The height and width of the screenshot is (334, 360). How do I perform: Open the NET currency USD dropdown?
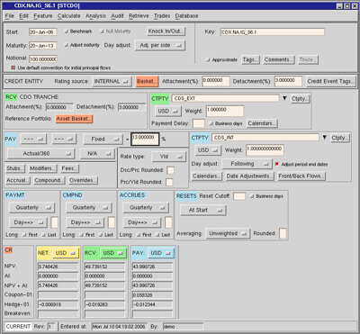(66, 253)
